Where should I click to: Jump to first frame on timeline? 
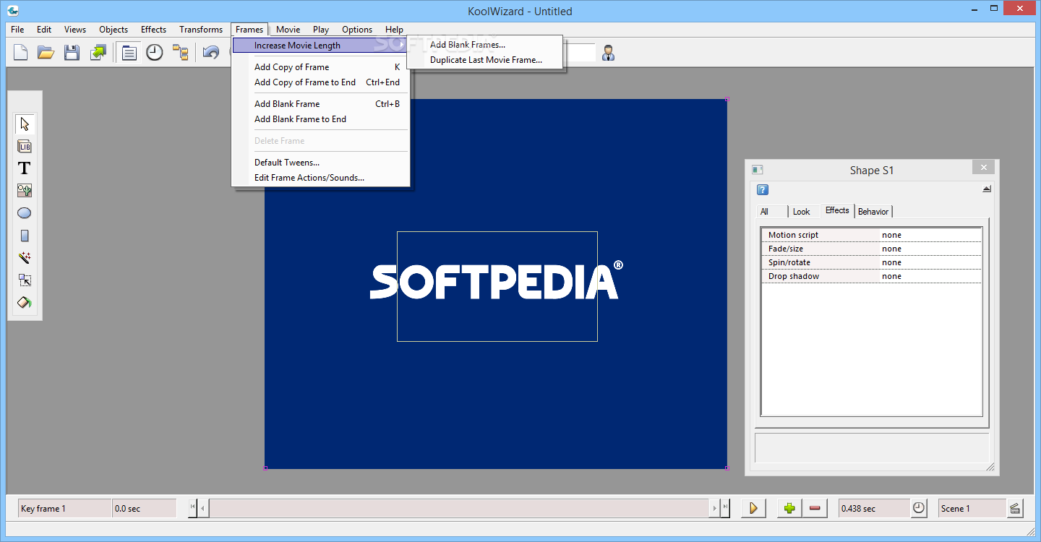pos(193,508)
